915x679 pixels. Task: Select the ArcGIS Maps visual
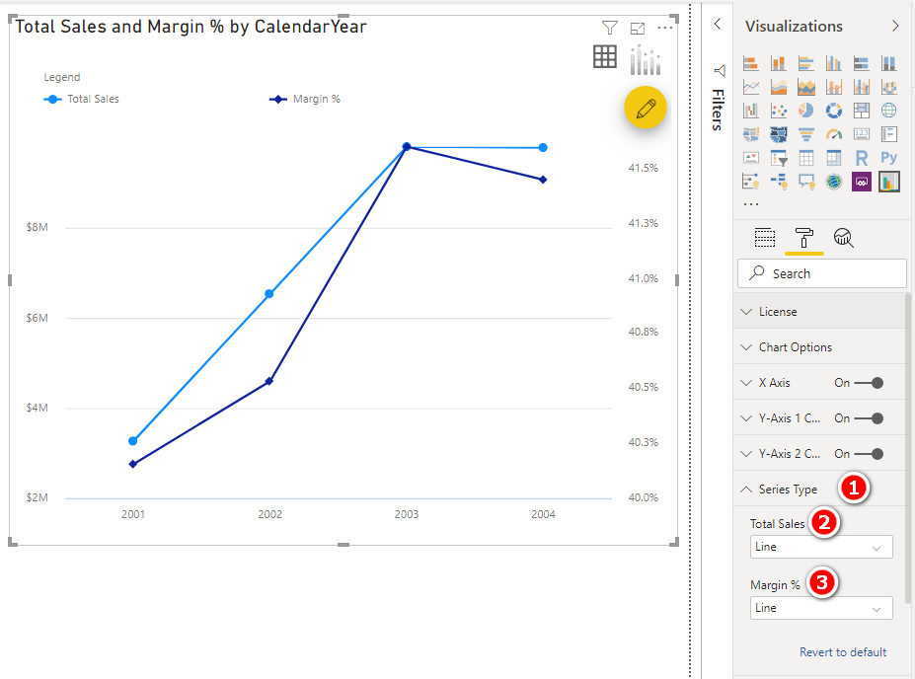834,182
